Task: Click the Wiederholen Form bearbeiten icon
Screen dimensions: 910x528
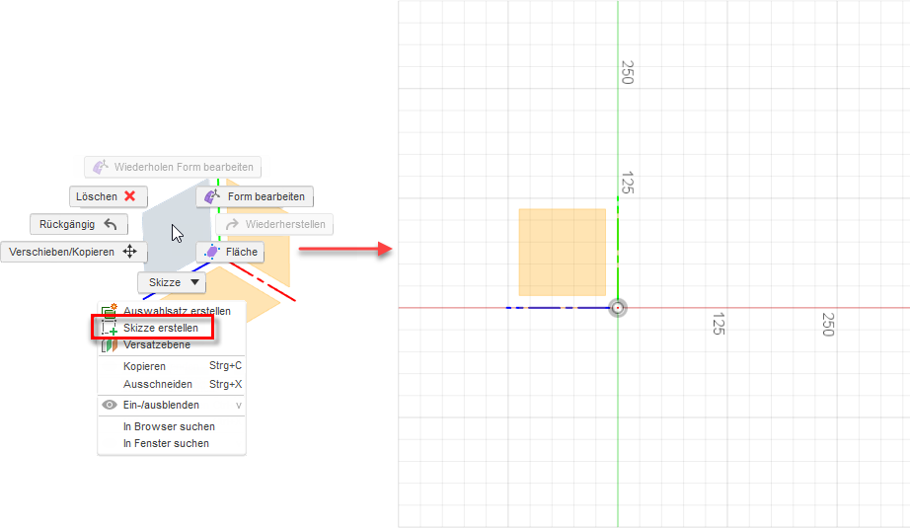Action: click(x=101, y=167)
